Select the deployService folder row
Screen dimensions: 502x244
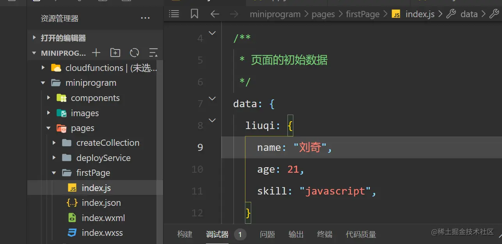pyautogui.click(x=95, y=158)
